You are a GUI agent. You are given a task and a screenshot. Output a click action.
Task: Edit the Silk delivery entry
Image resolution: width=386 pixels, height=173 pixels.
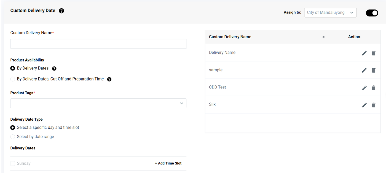[364, 105]
